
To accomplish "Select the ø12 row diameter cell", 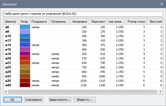I will tap(11, 40).
